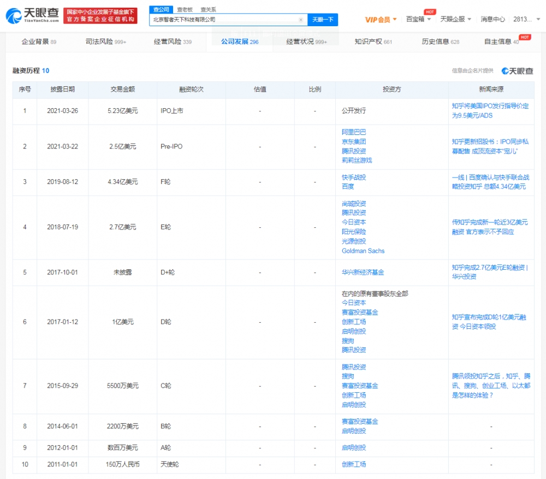Open investor link 京东集团

point(354,141)
